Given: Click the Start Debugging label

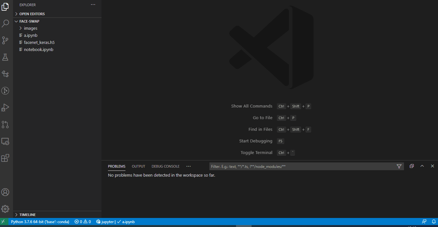Looking at the screenshot, I should point(256,141).
